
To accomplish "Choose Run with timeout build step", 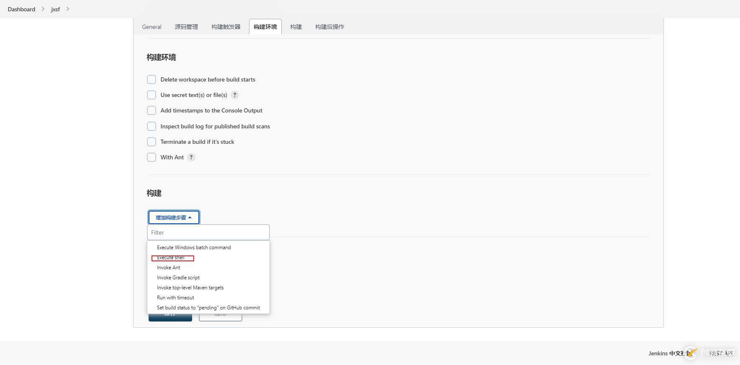I will 175,298.
